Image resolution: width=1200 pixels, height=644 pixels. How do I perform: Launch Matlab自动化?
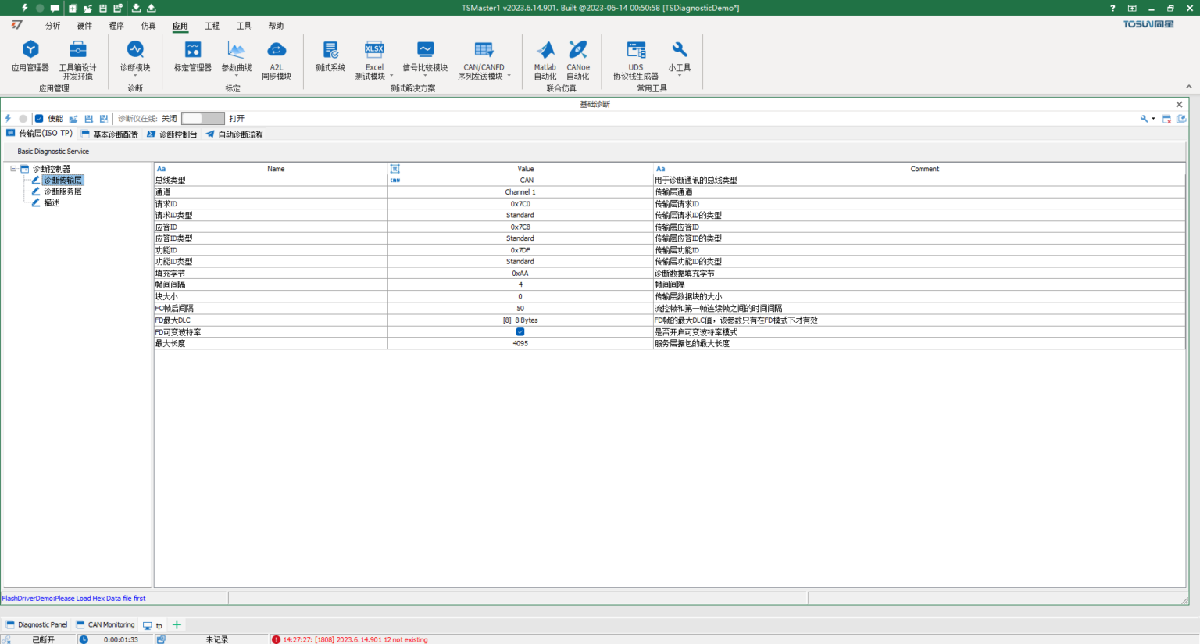click(545, 59)
